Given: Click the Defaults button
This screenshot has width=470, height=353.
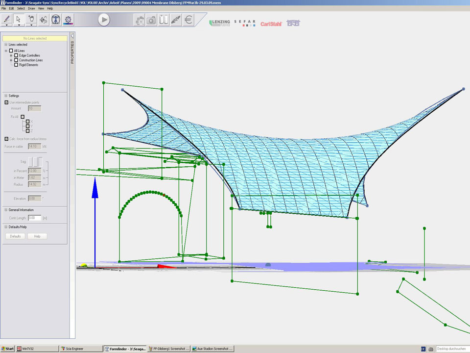Looking at the screenshot, I should (15, 236).
